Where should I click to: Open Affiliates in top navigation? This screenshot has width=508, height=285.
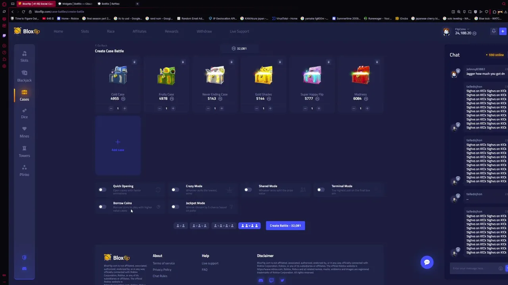[x=139, y=31]
